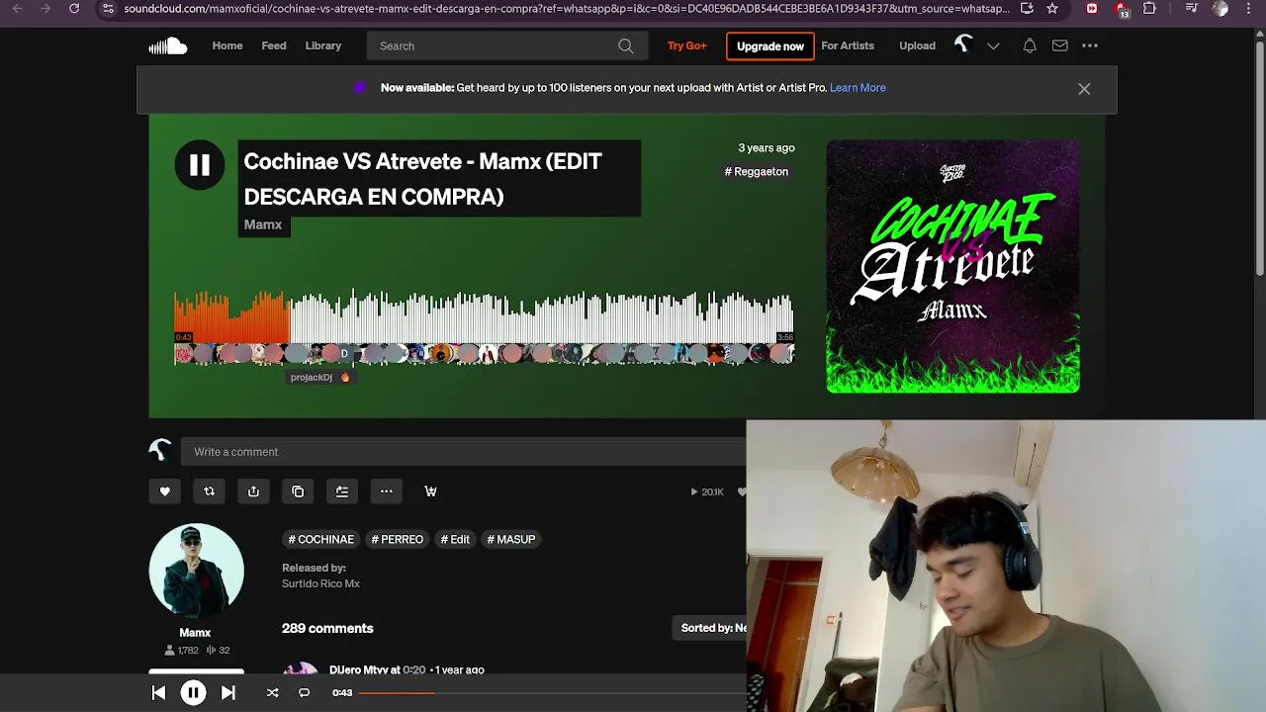
Task: Click the install app icon in the address bar
Action: click(x=1027, y=8)
